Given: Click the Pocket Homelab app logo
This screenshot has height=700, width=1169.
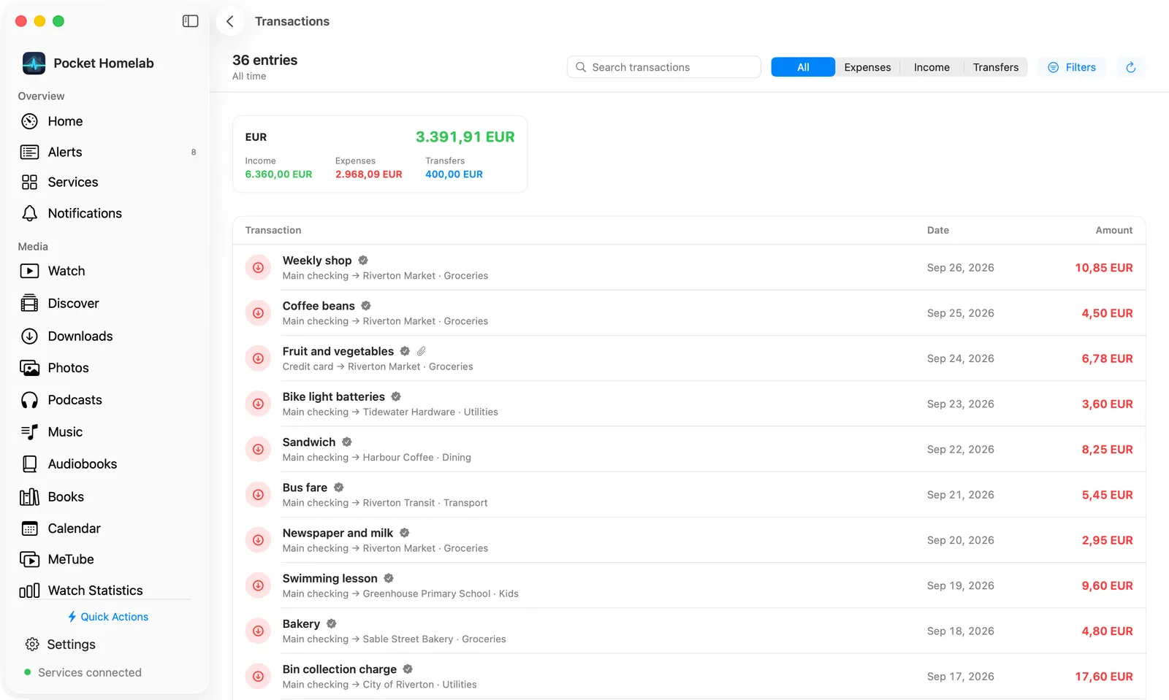Looking at the screenshot, I should tap(34, 63).
